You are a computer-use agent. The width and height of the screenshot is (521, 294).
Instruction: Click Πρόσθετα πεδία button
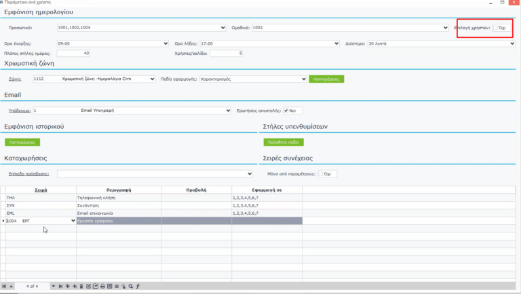(284, 142)
